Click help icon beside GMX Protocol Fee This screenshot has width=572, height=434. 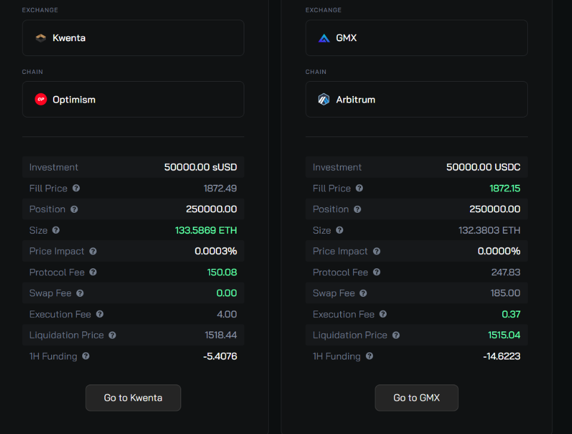[x=377, y=272]
